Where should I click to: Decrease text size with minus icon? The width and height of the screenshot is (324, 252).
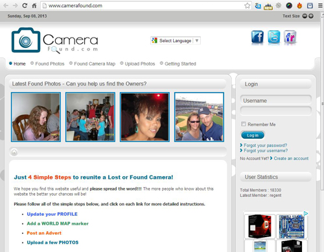tap(305, 16)
